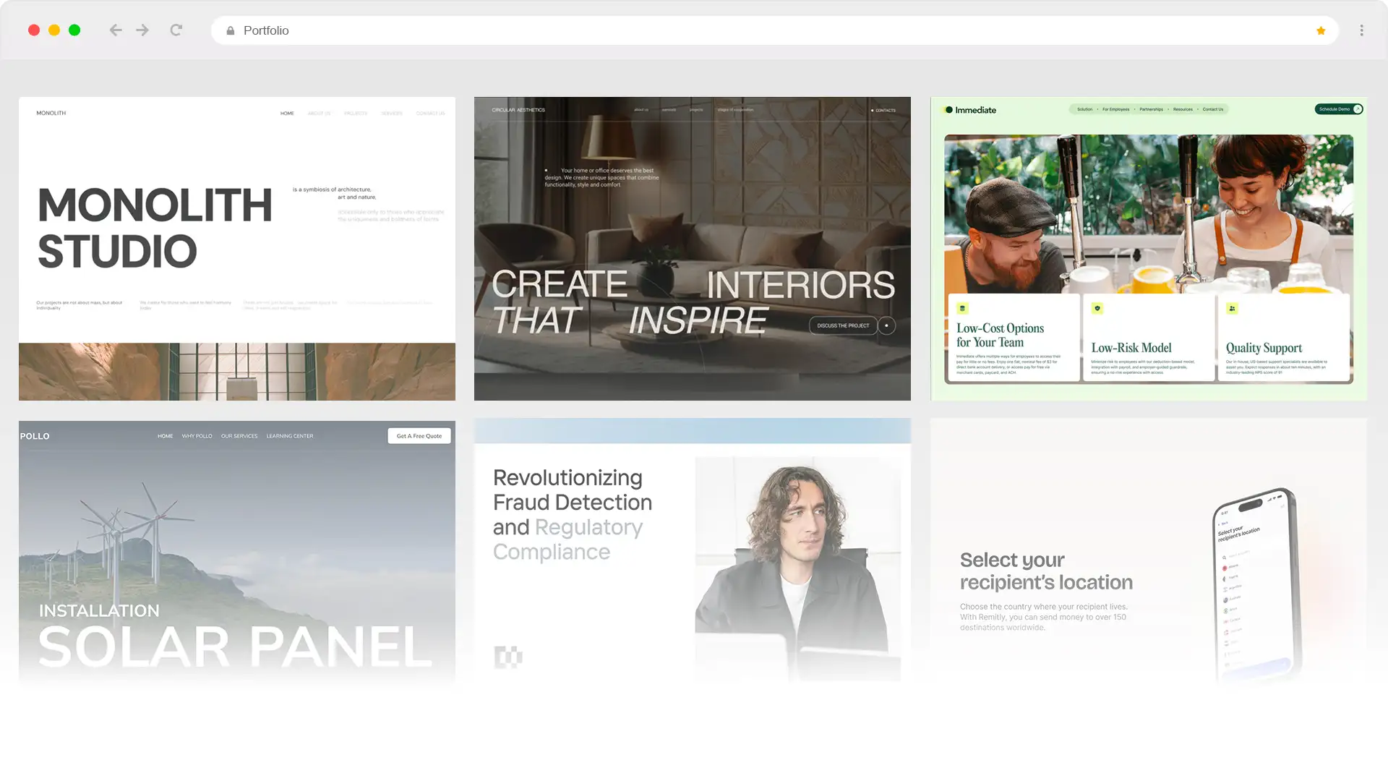Click the Low-Risk Model card
Image resolution: width=1388 pixels, height=781 pixels.
[1148, 338]
